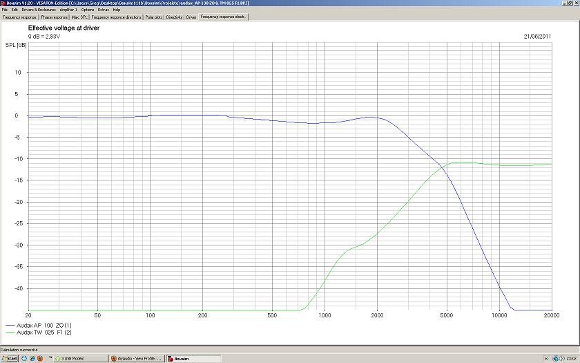The width and height of the screenshot is (580, 363).
Task: Click the 20000 frequency axis label
Action: [552, 315]
